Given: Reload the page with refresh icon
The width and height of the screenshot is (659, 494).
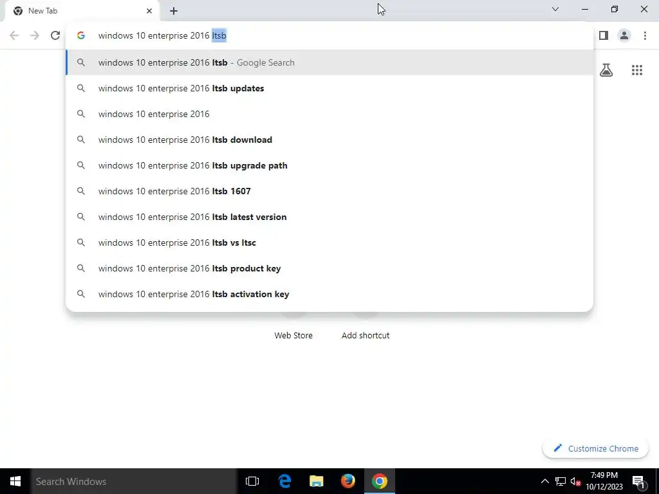Looking at the screenshot, I should click(x=55, y=35).
